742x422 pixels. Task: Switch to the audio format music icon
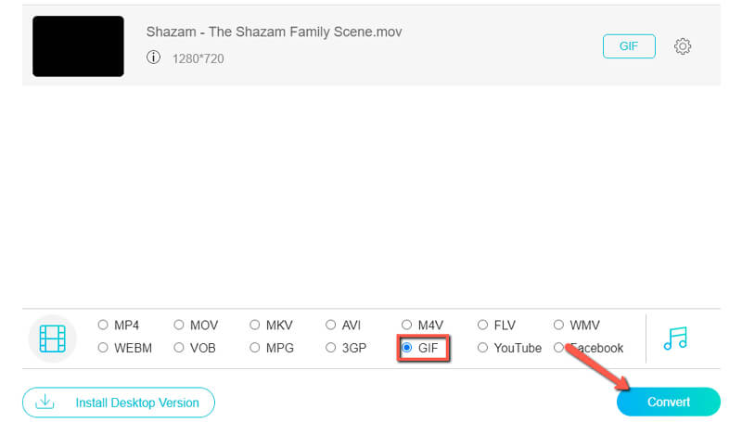pos(674,339)
